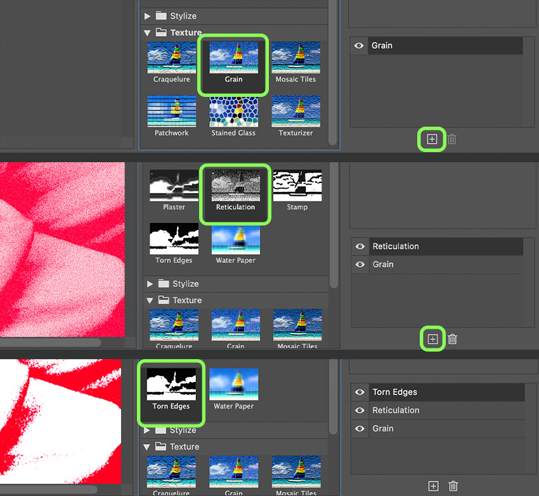The image size is (539, 496).
Task: Collapse the Texture category in the middle panel
Action: [x=147, y=300]
